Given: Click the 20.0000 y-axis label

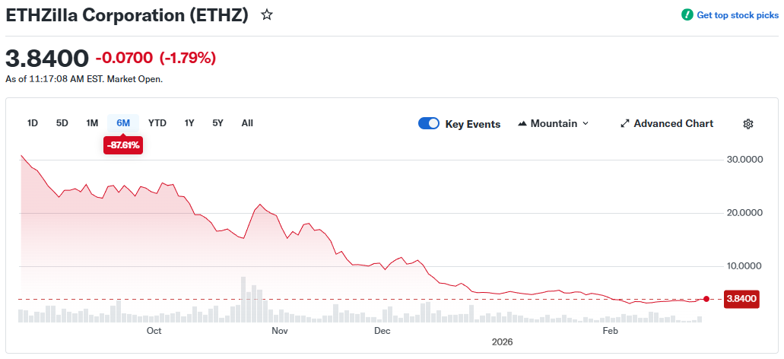Looking at the screenshot, I should (744, 213).
